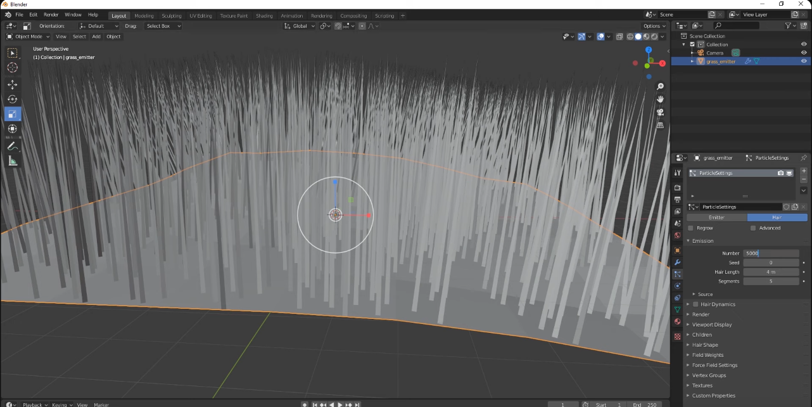Hide Camera with its eye icon
812x407 pixels.
point(804,53)
